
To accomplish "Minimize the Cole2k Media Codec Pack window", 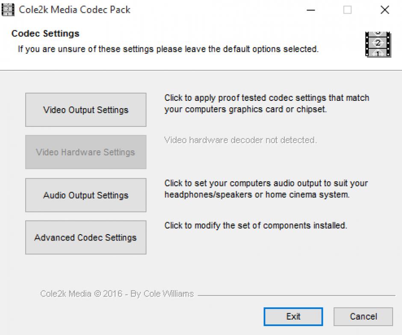I will click(x=311, y=10).
